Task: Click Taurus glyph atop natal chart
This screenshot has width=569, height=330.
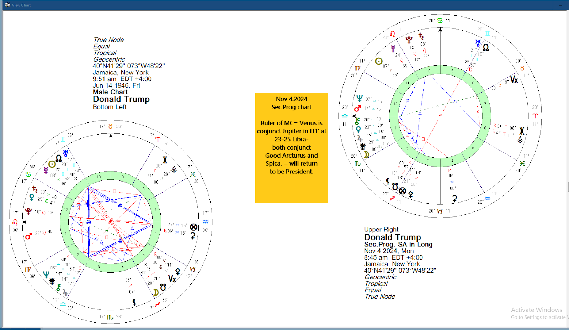Action: pyautogui.click(x=111, y=126)
